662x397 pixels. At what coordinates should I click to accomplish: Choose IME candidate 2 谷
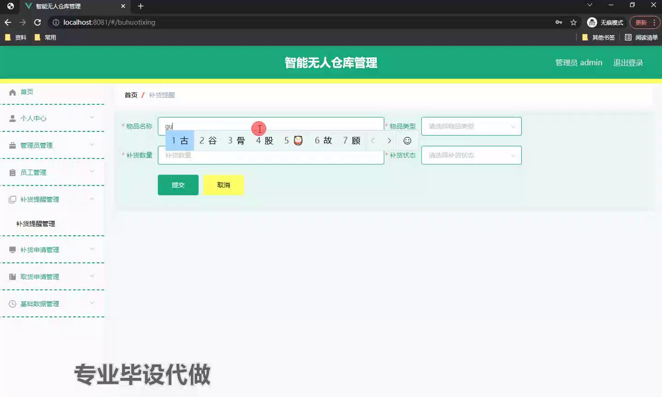tap(208, 141)
